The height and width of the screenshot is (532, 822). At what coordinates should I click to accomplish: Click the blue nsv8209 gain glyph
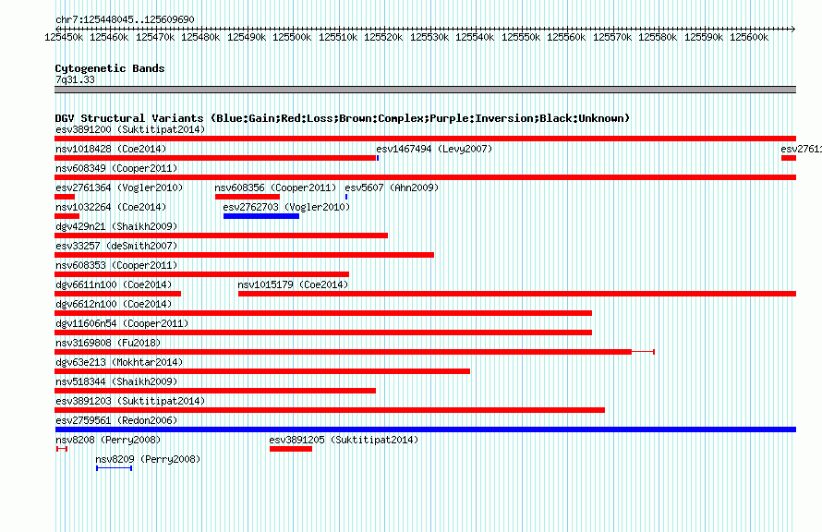(114, 468)
